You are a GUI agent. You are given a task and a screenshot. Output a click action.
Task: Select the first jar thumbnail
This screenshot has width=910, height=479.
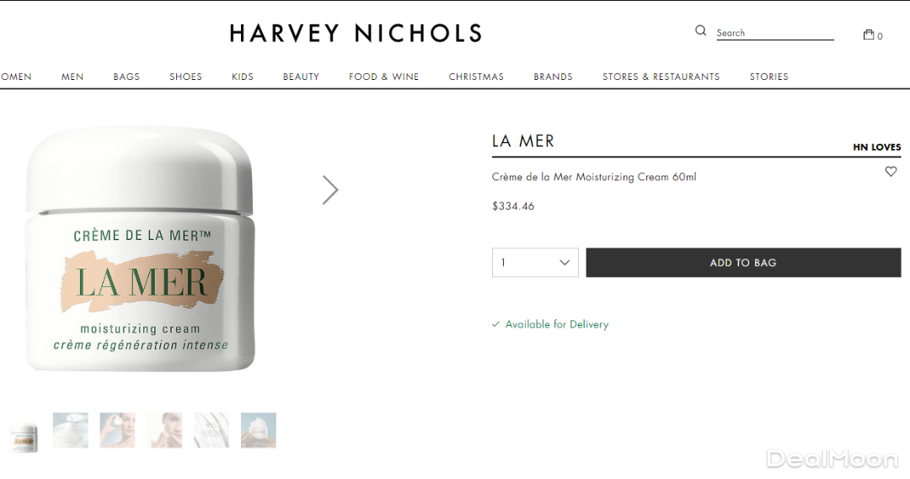24,436
